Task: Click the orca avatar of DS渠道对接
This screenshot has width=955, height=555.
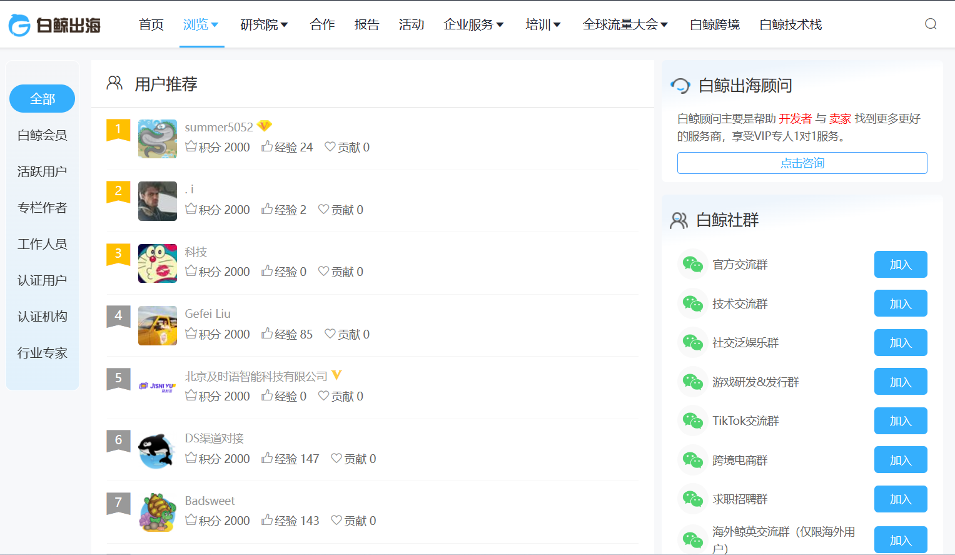Action: 158,451
